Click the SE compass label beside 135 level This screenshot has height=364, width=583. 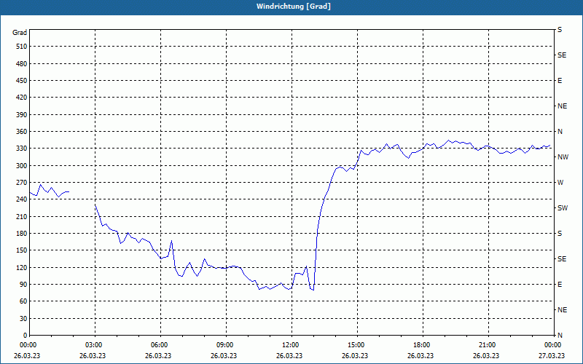point(562,259)
